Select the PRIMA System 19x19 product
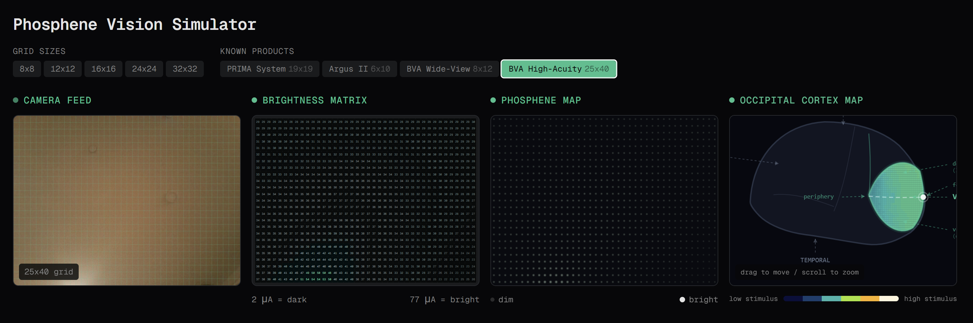 click(x=269, y=69)
